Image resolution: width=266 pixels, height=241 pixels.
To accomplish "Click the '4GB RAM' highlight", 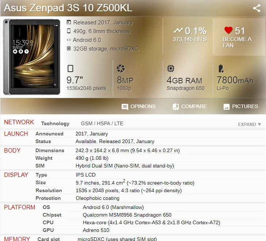I will click(184, 80).
